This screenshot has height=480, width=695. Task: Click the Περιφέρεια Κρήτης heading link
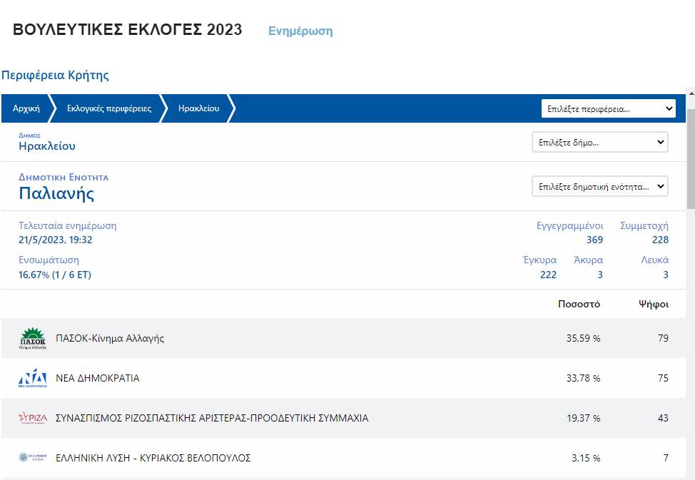point(55,75)
